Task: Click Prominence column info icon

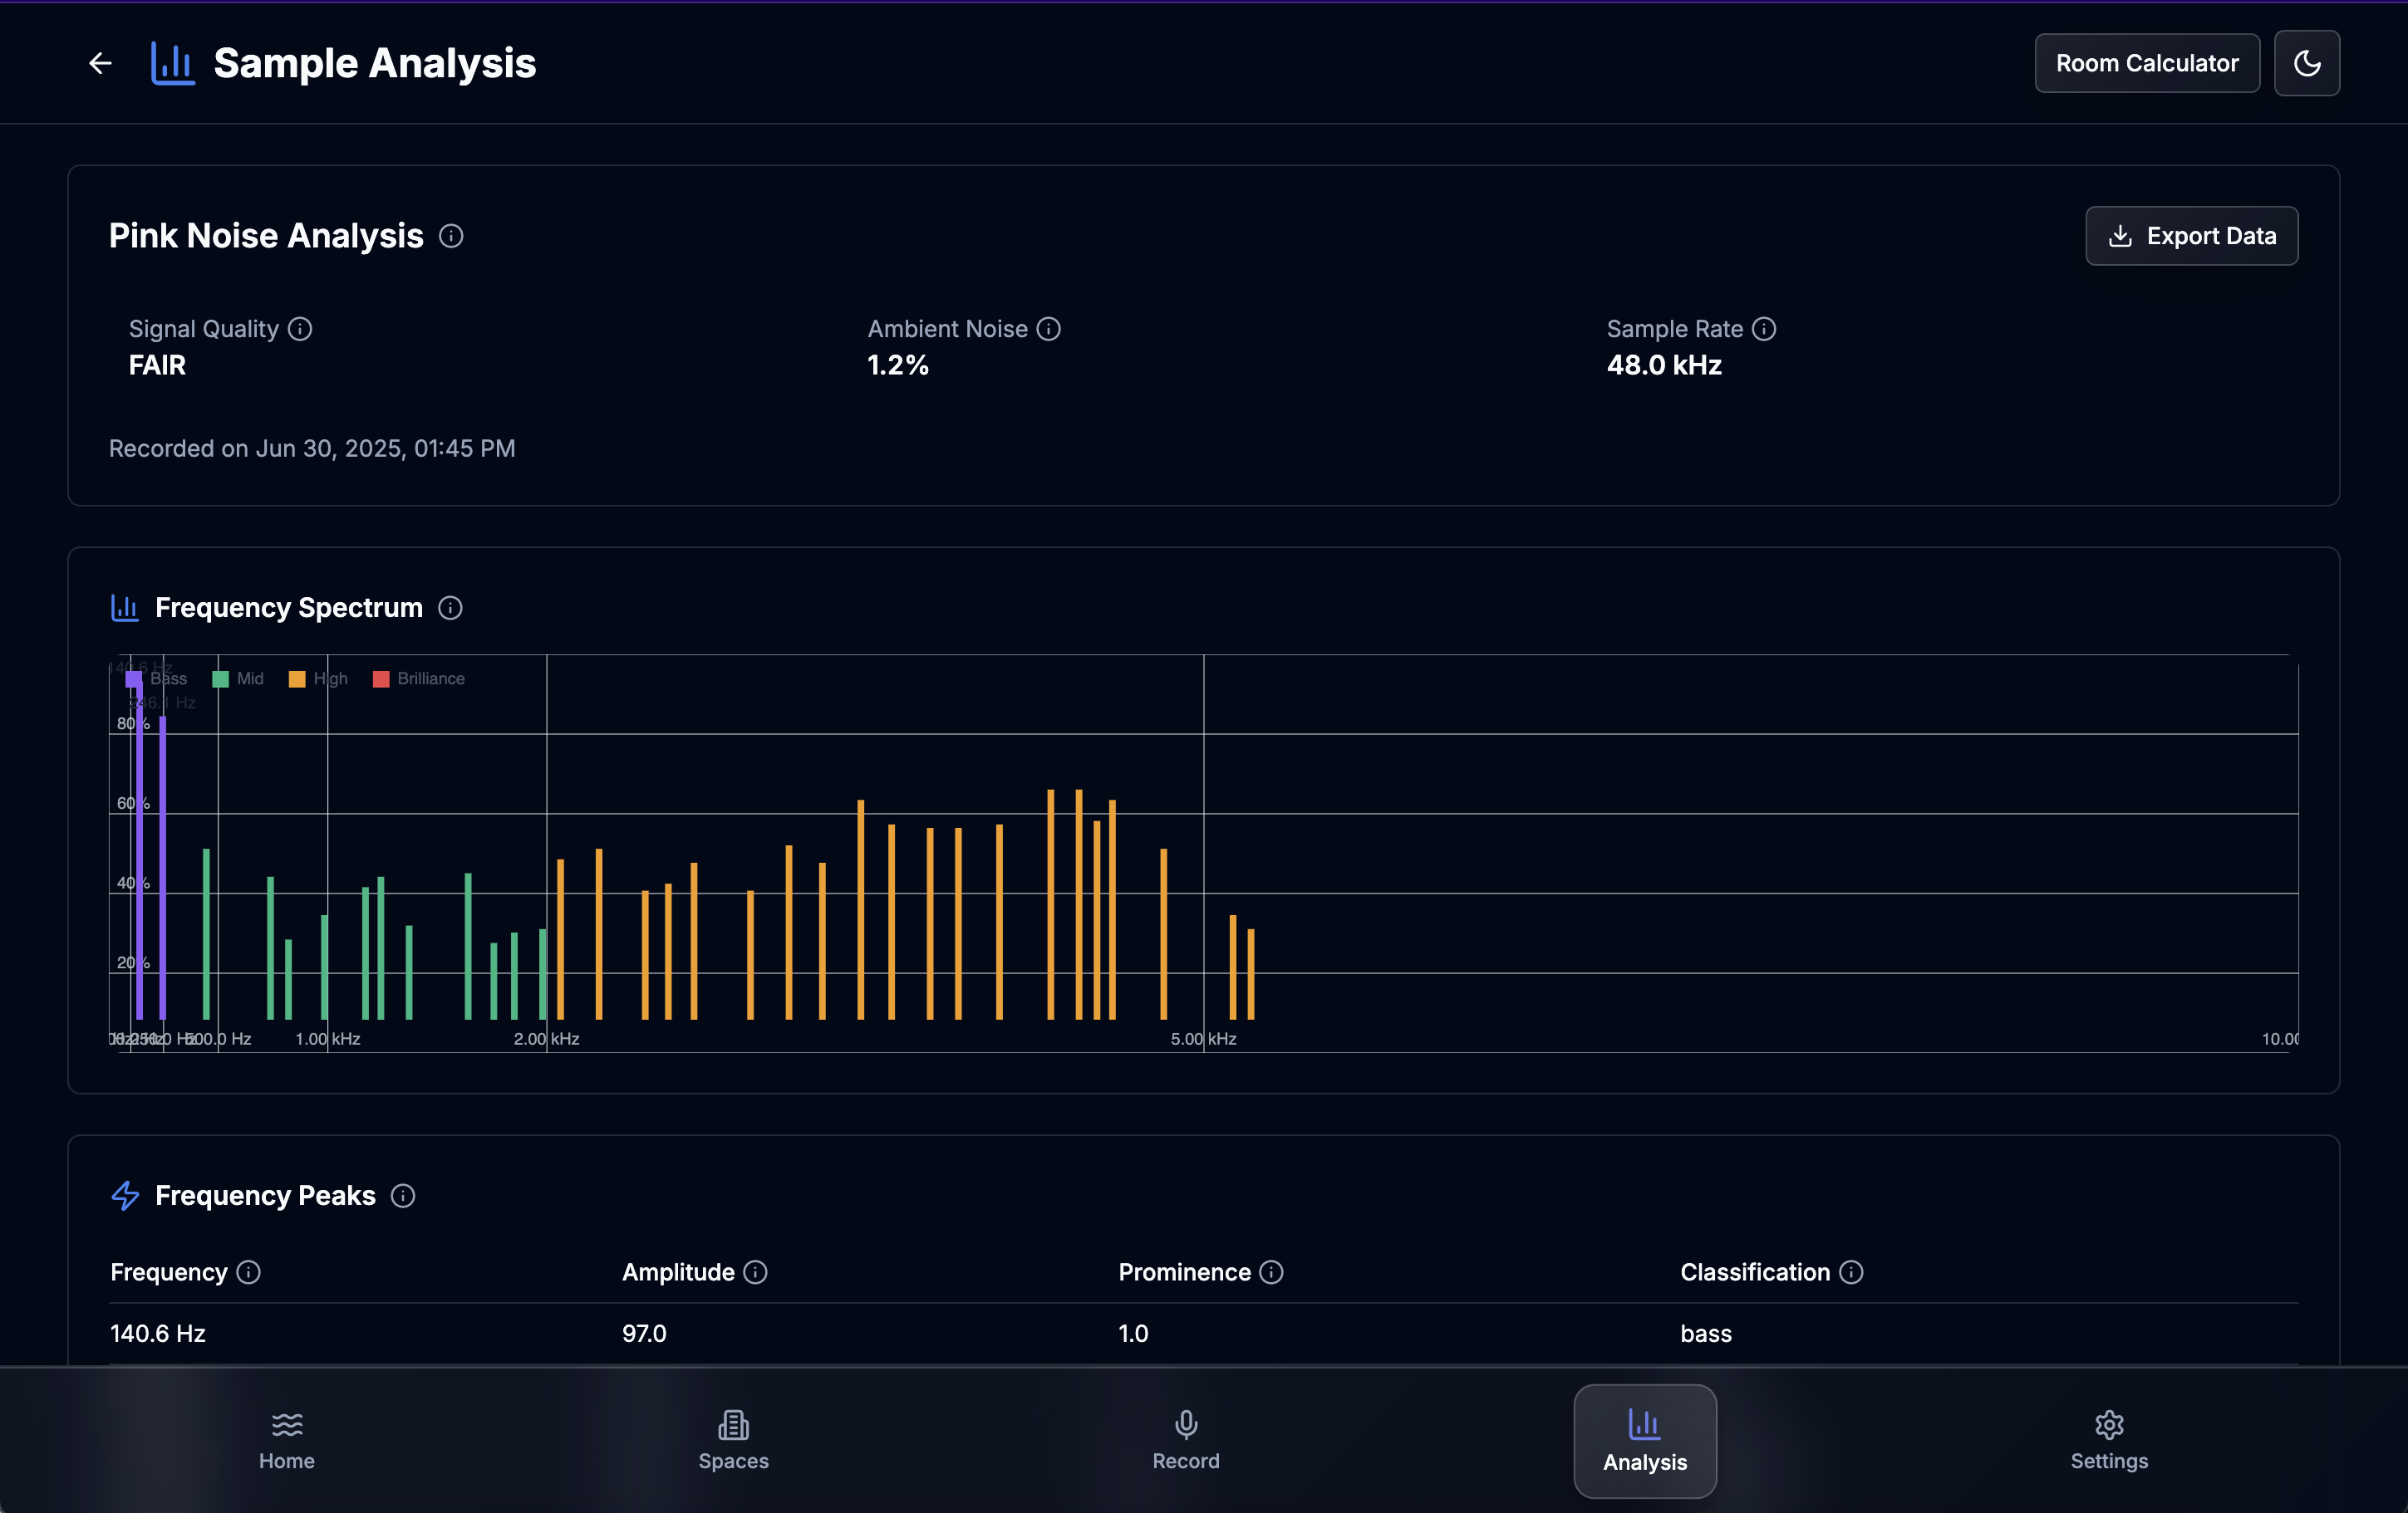Action: point(1271,1272)
